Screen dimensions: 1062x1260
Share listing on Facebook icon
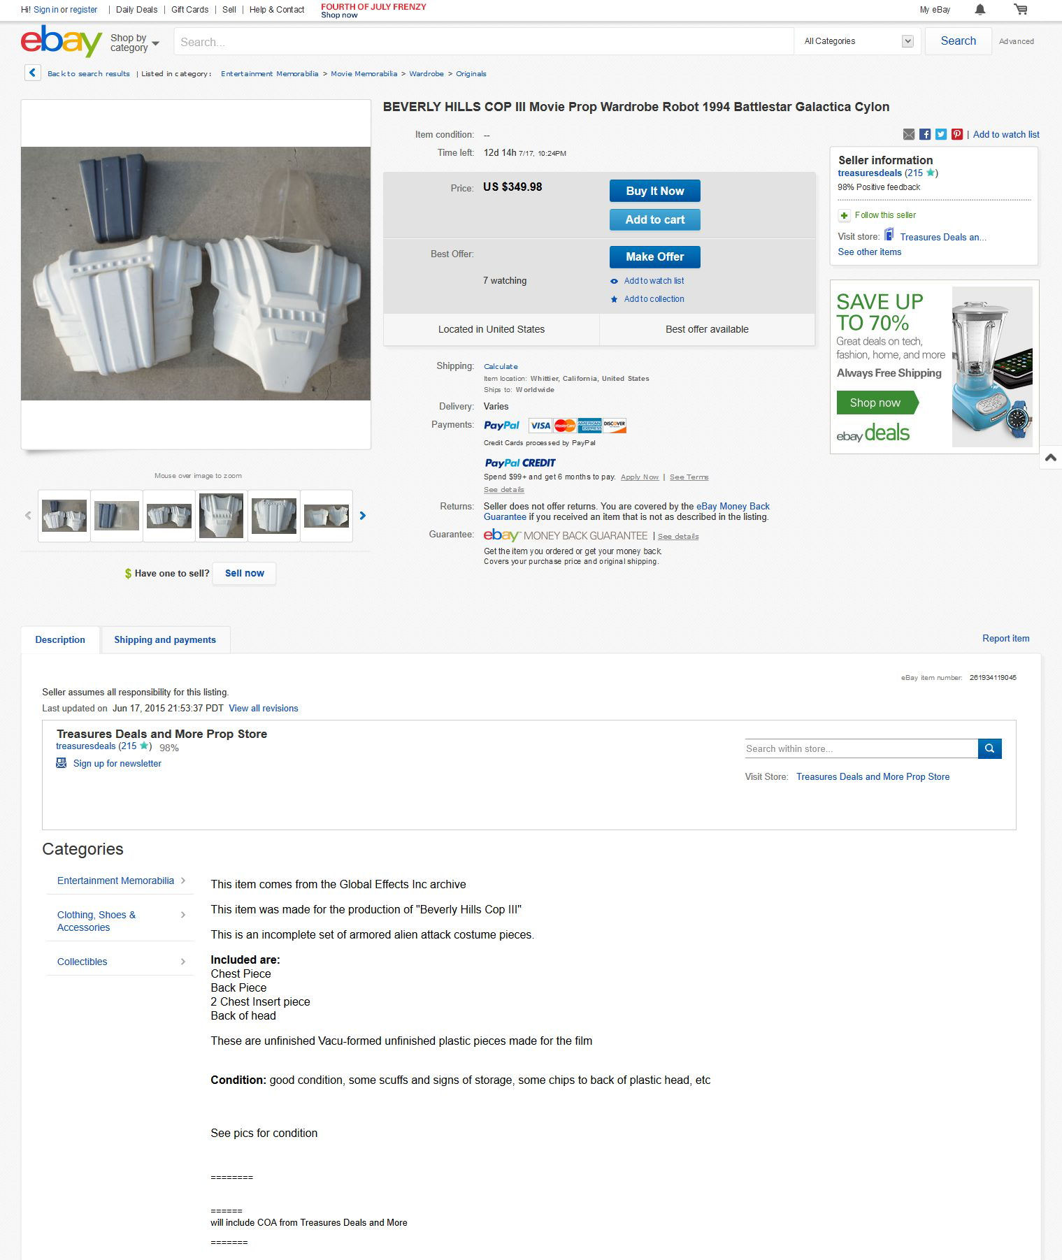pos(925,134)
